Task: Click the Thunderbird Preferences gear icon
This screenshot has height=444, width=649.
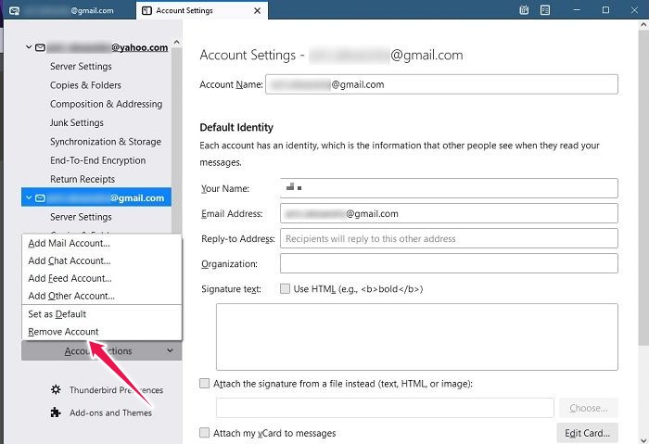Action: pyautogui.click(x=56, y=390)
